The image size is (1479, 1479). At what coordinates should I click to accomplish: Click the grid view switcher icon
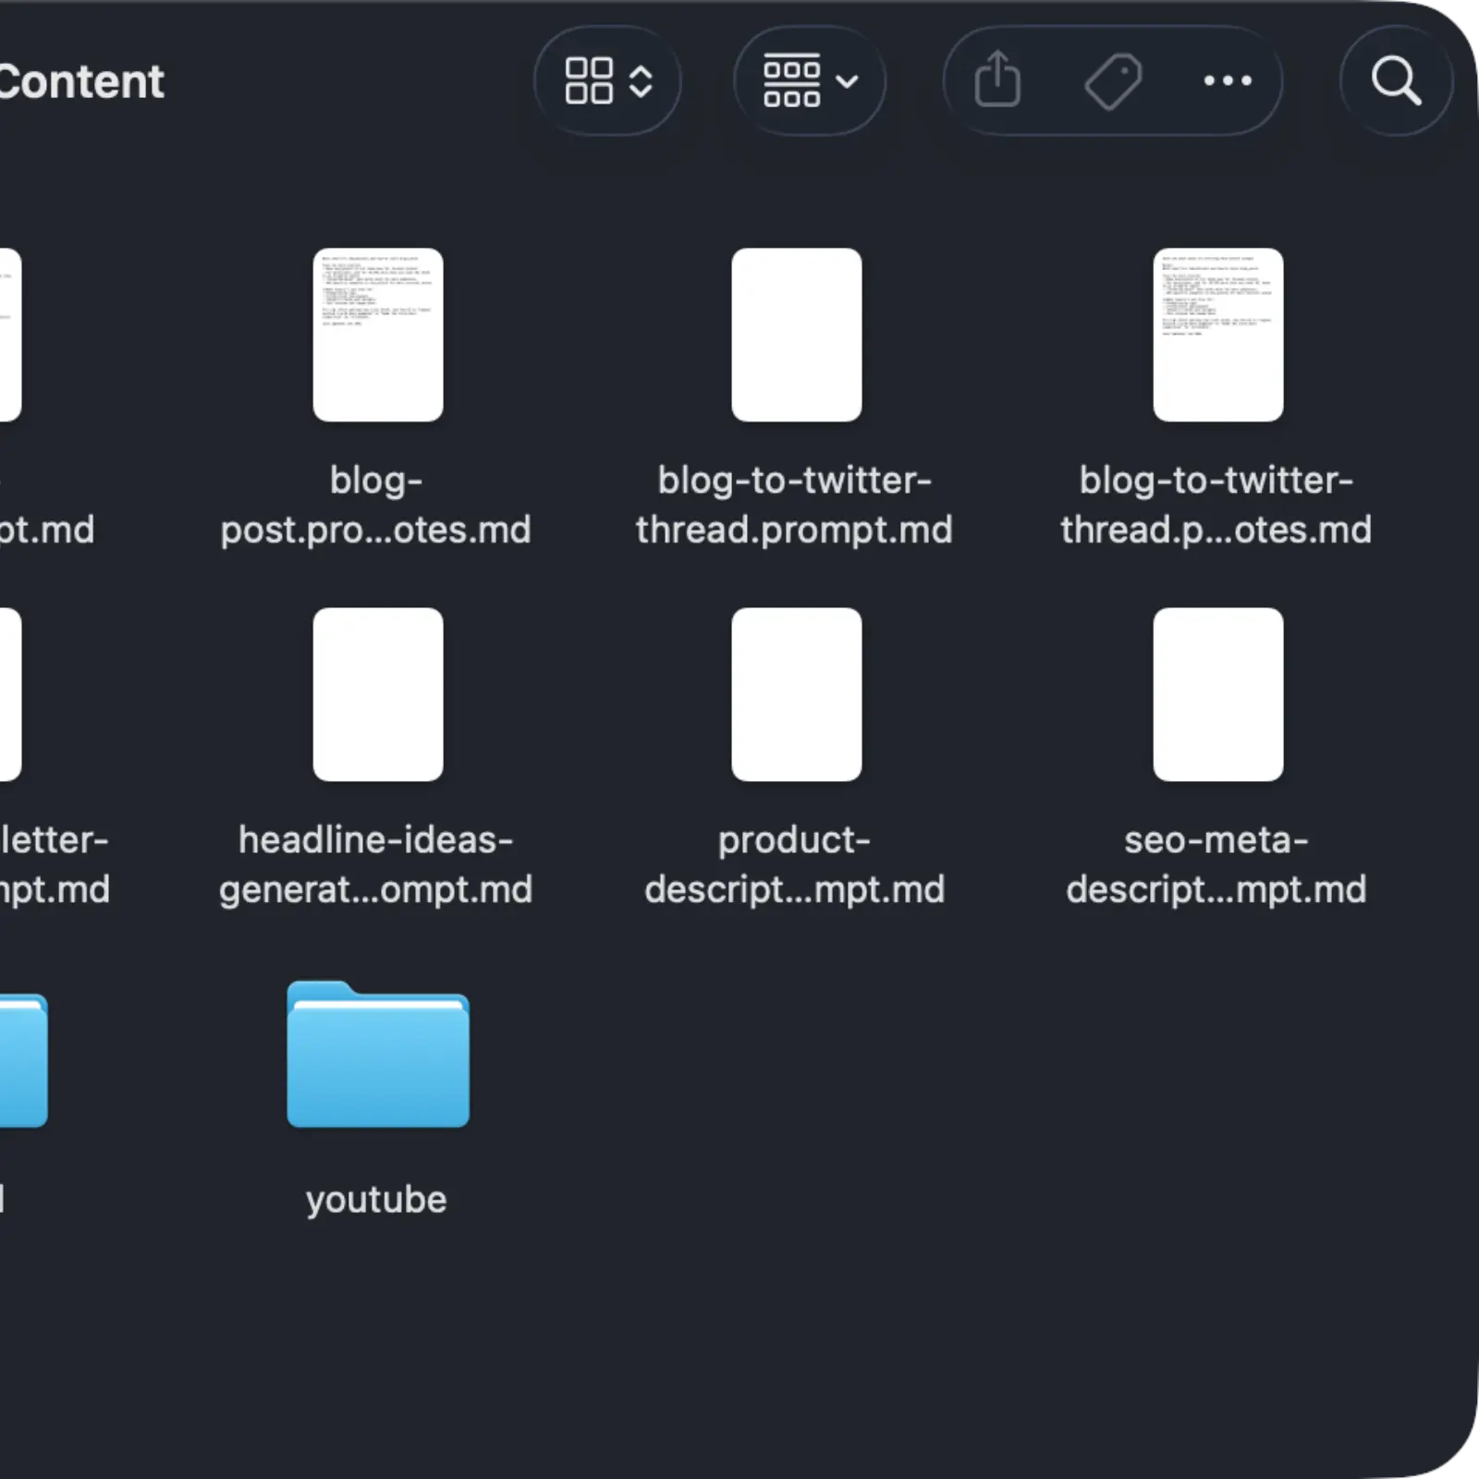point(591,80)
